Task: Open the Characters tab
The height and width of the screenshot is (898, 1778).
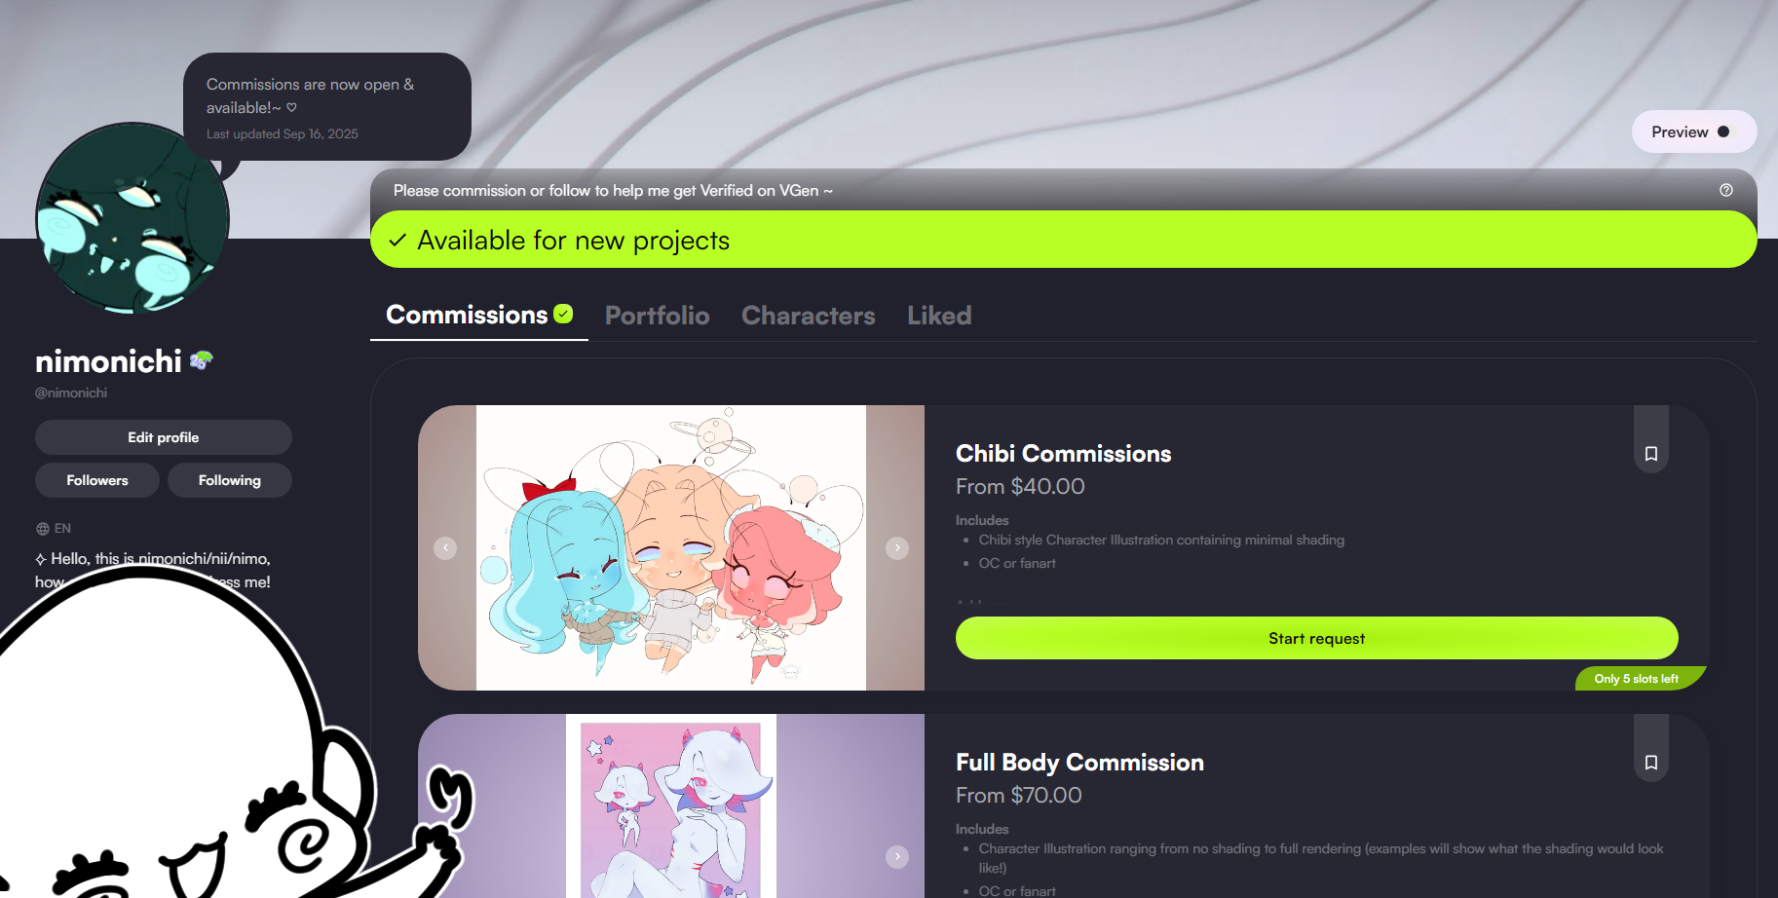Action: tap(809, 316)
